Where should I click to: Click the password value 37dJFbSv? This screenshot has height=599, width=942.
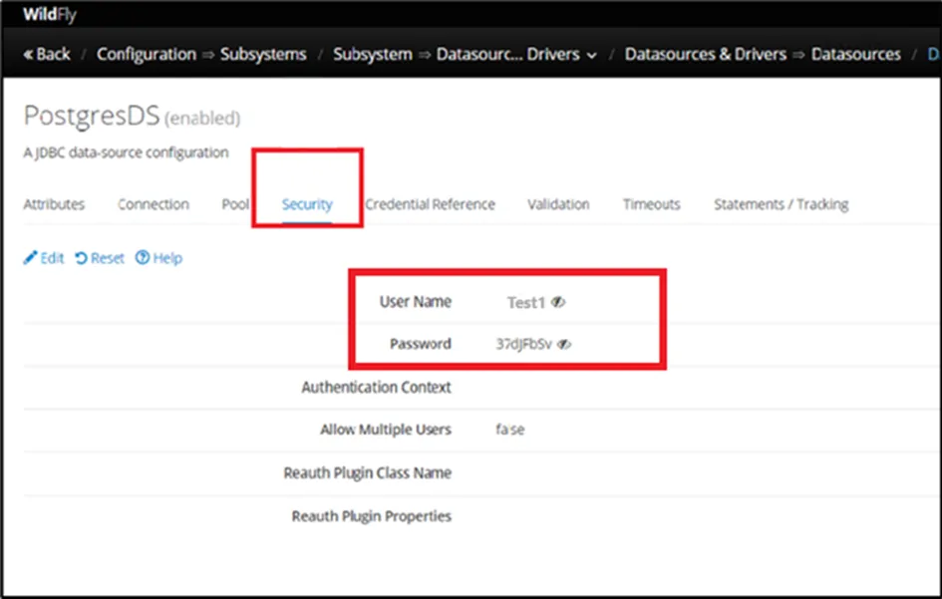tap(523, 344)
